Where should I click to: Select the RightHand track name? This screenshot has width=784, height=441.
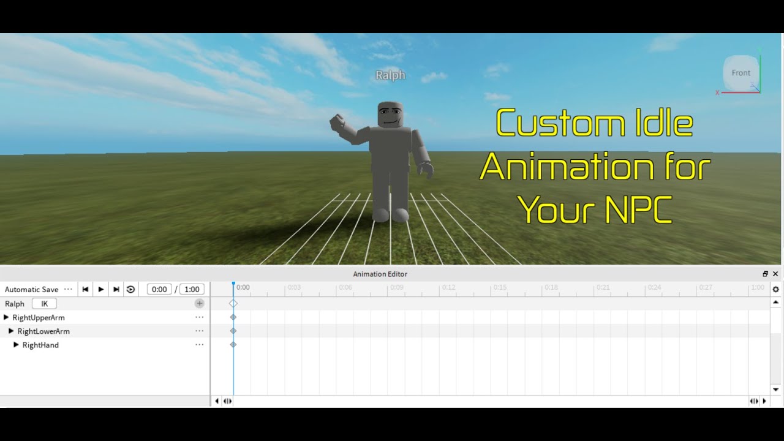40,345
